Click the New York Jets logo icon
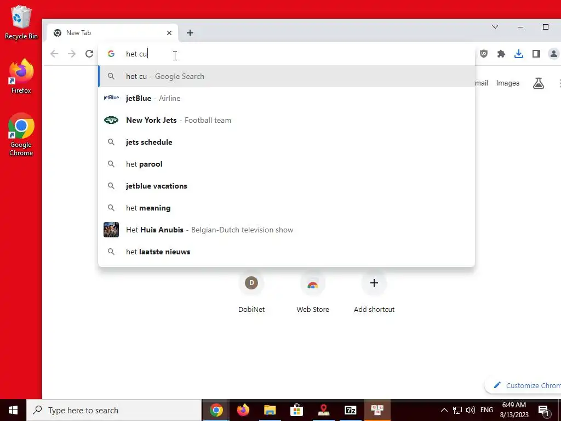Screen dimensions: 561x421 [x=111, y=120]
